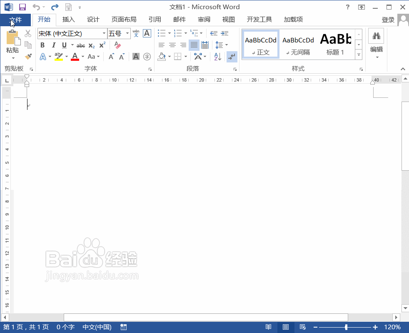The width and height of the screenshot is (409, 333).
Task: Click the 120% zoom level
Action: click(392, 327)
